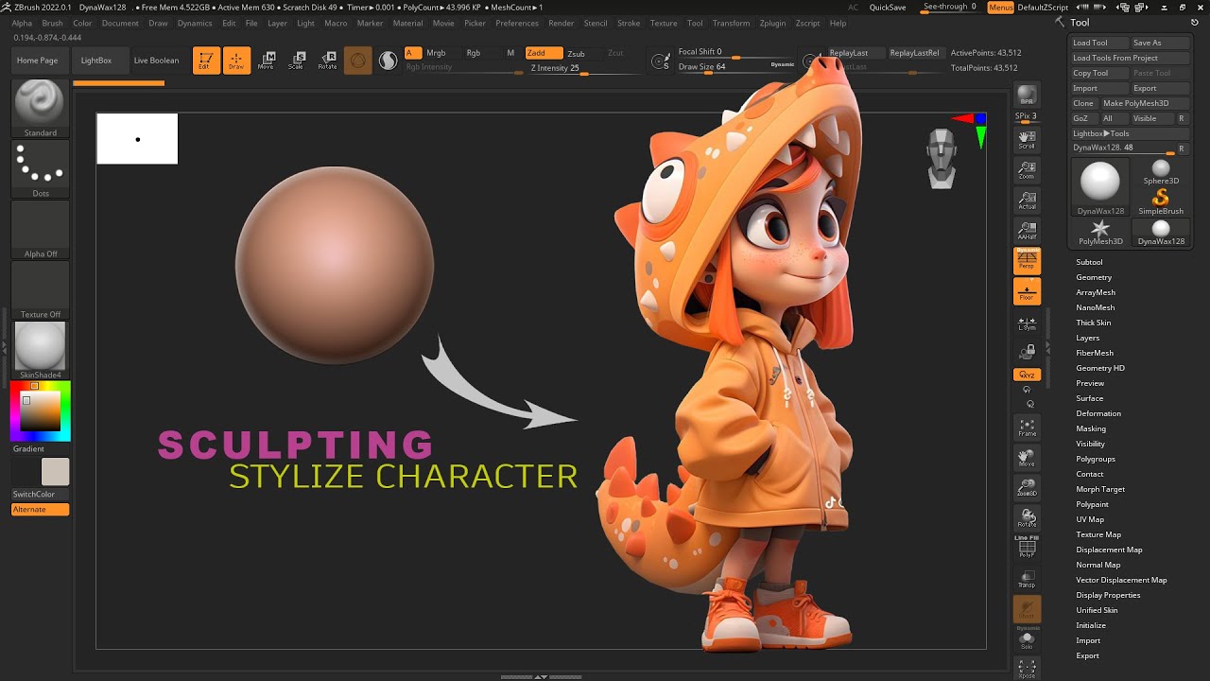This screenshot has width=1210, height=681.
Task: Expand the Polygroups subpalette
Action: point(1096,459)
